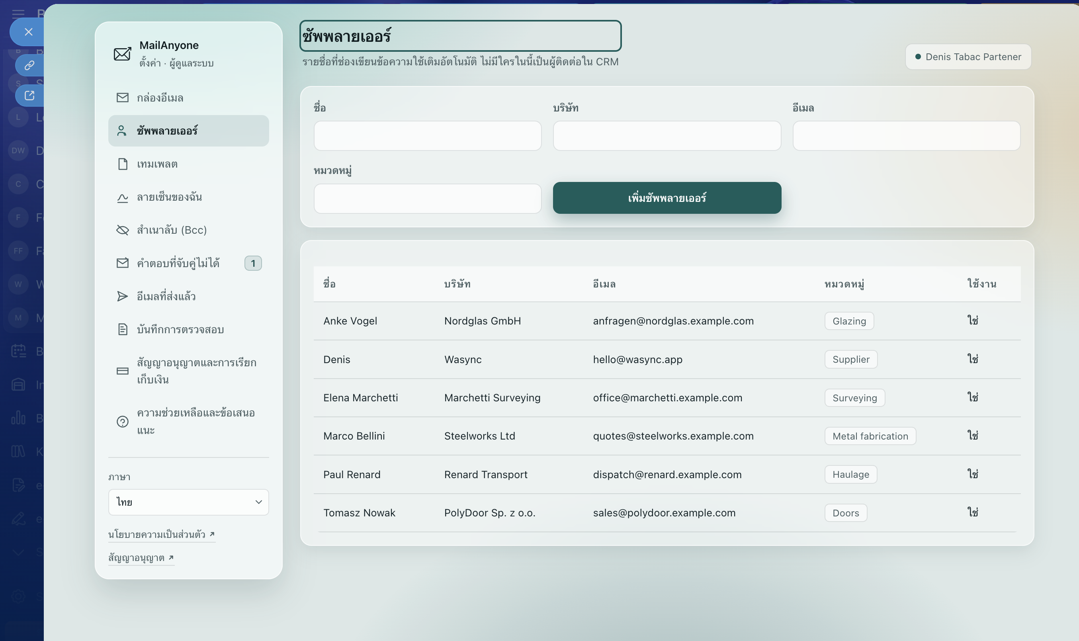Open บันทึกการตรวจสอบ audit log icon

pyautogui.click(x=123, y=330)
